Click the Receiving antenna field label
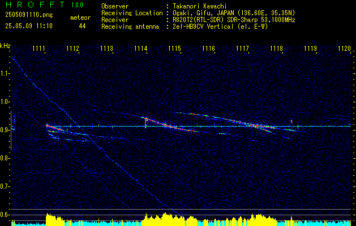 point(130,27)
